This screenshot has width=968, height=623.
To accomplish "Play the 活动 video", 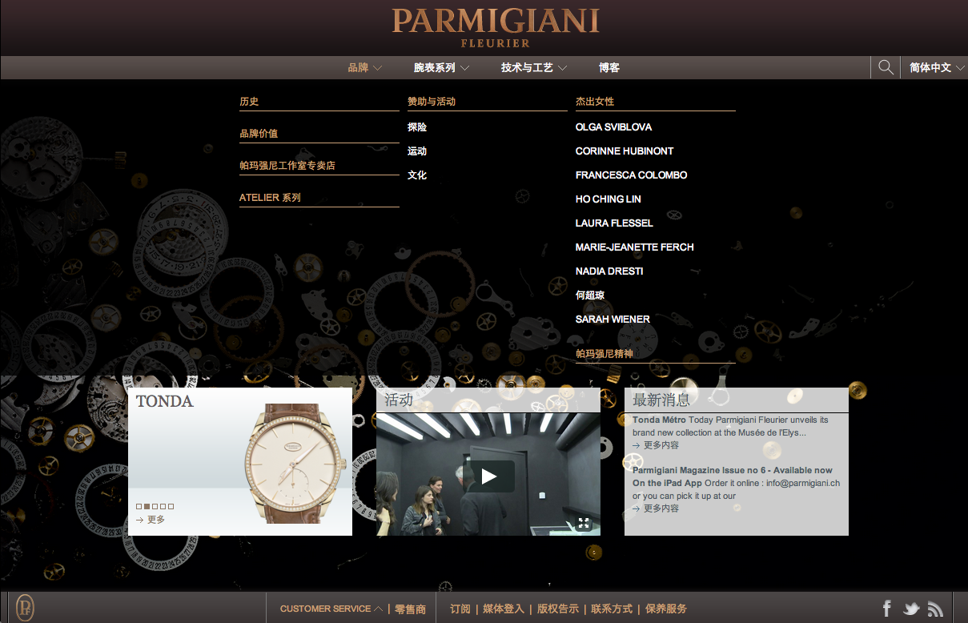I will click(488, 476).
